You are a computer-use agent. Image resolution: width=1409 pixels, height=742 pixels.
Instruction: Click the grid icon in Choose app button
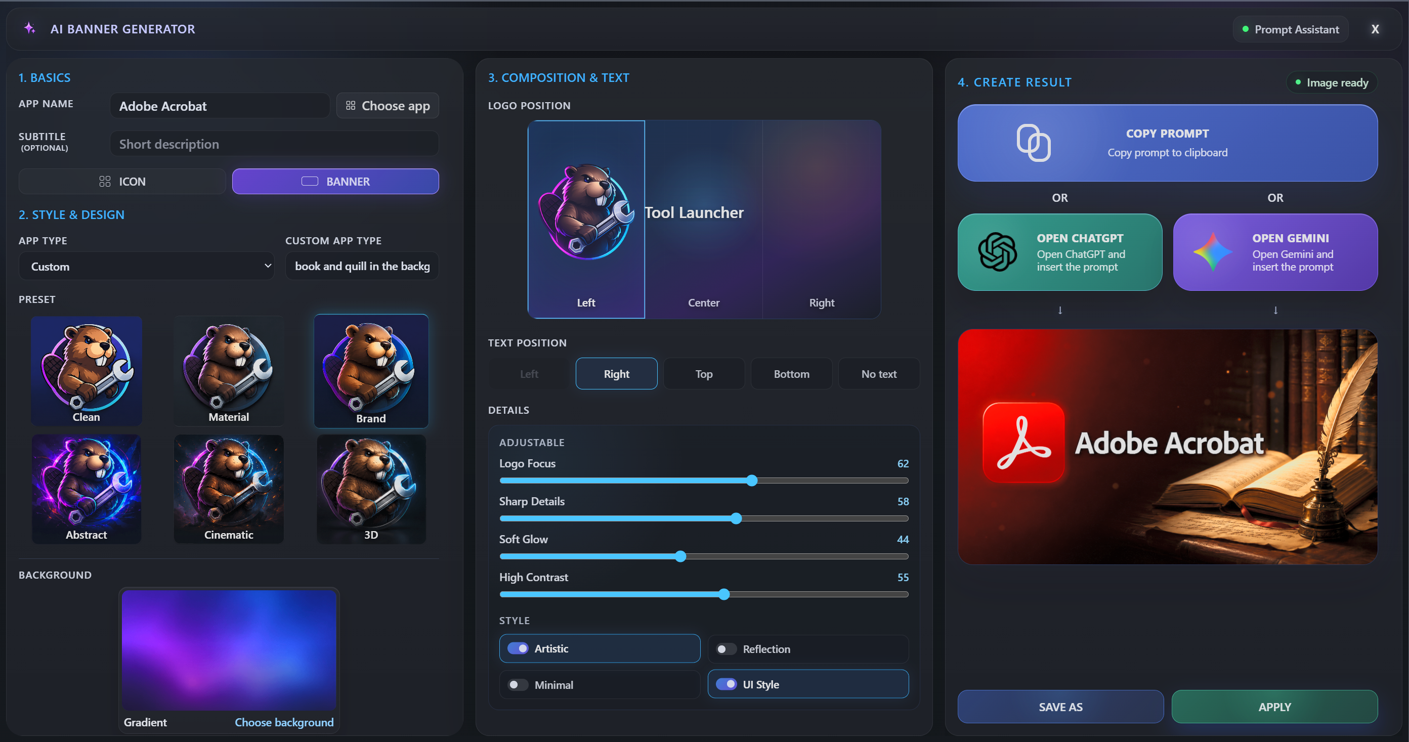(x=351, y=106)
